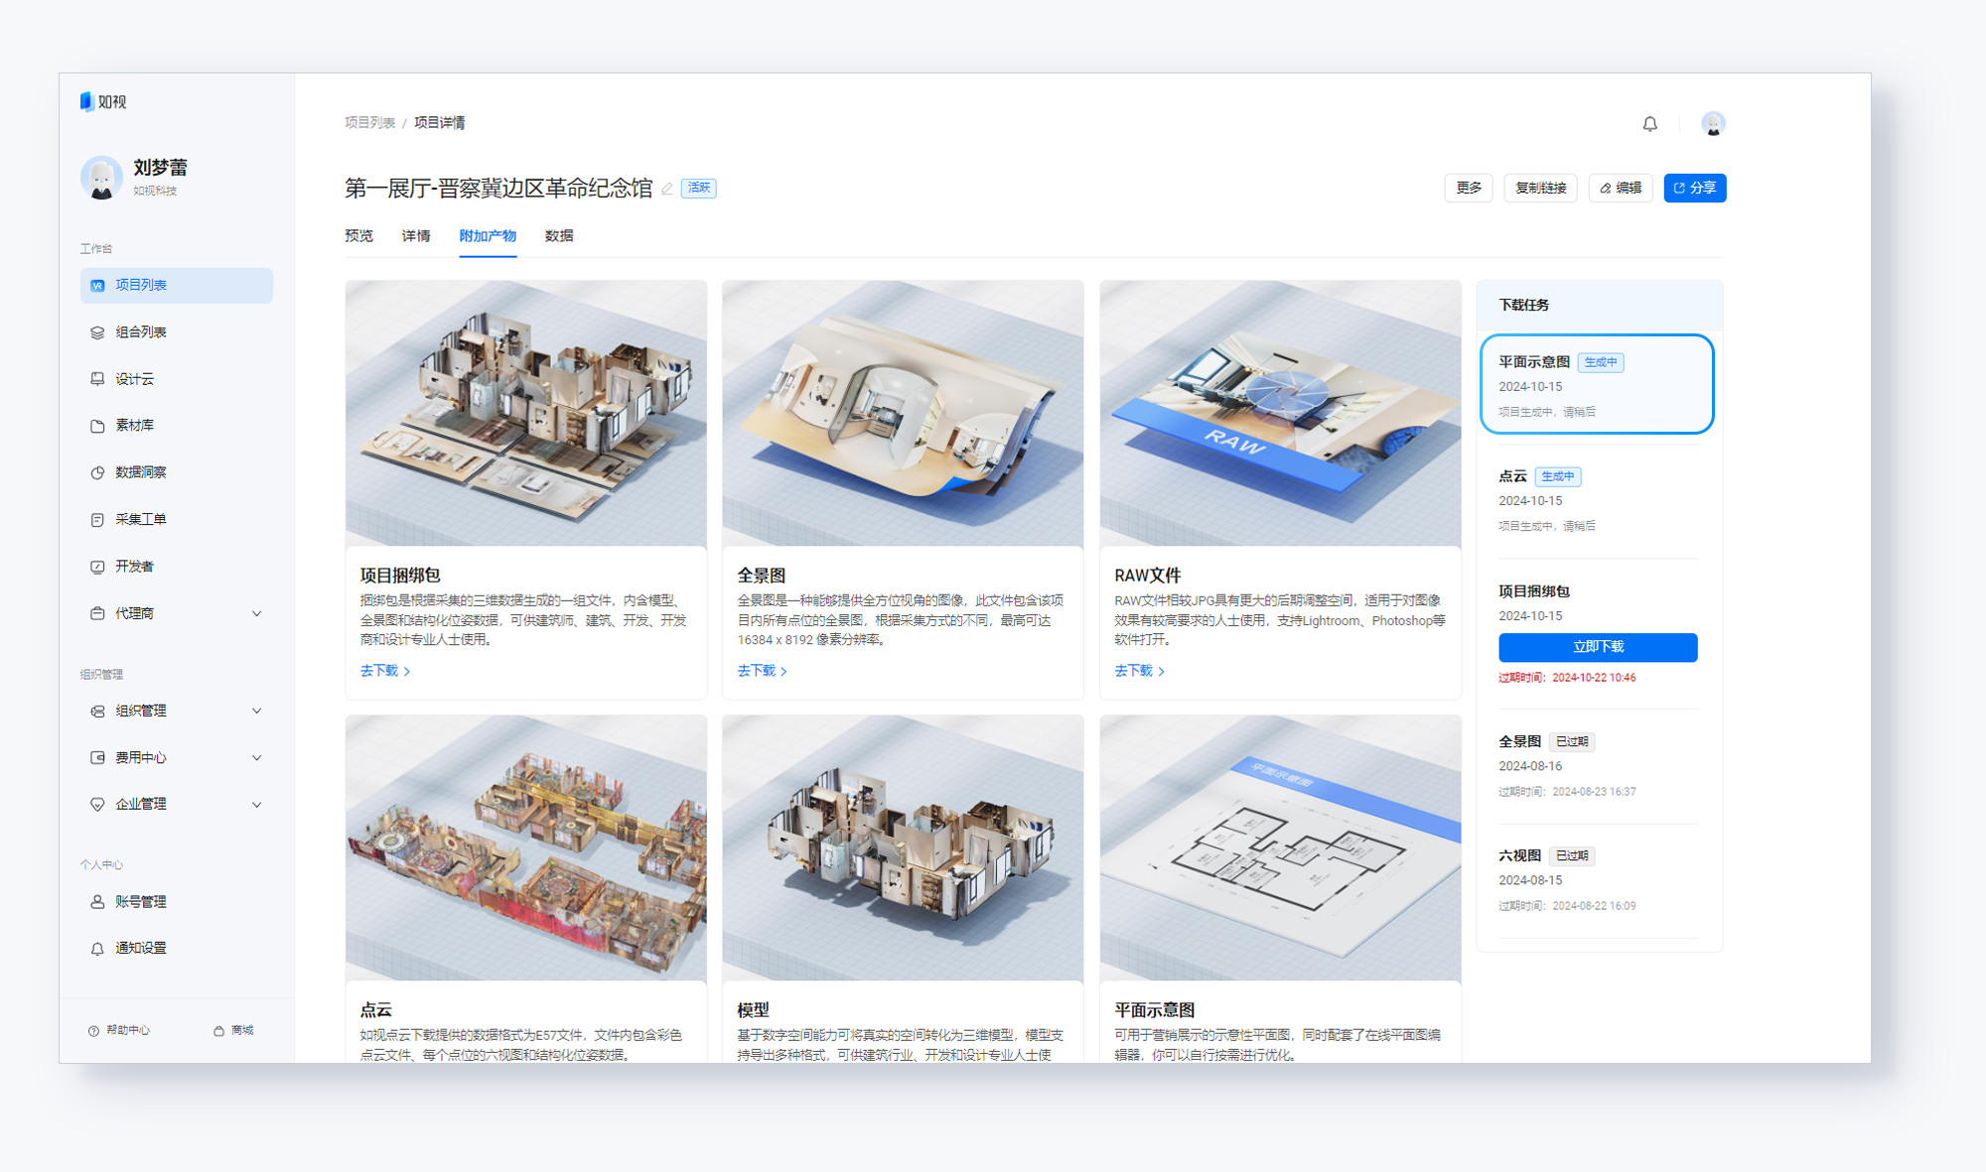1986x1172 pixels.
Task: Select expired 六视图 download task
Action: 1598,879
